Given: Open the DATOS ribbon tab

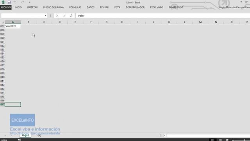Looking at the screenshot, I should click(91, 7).
